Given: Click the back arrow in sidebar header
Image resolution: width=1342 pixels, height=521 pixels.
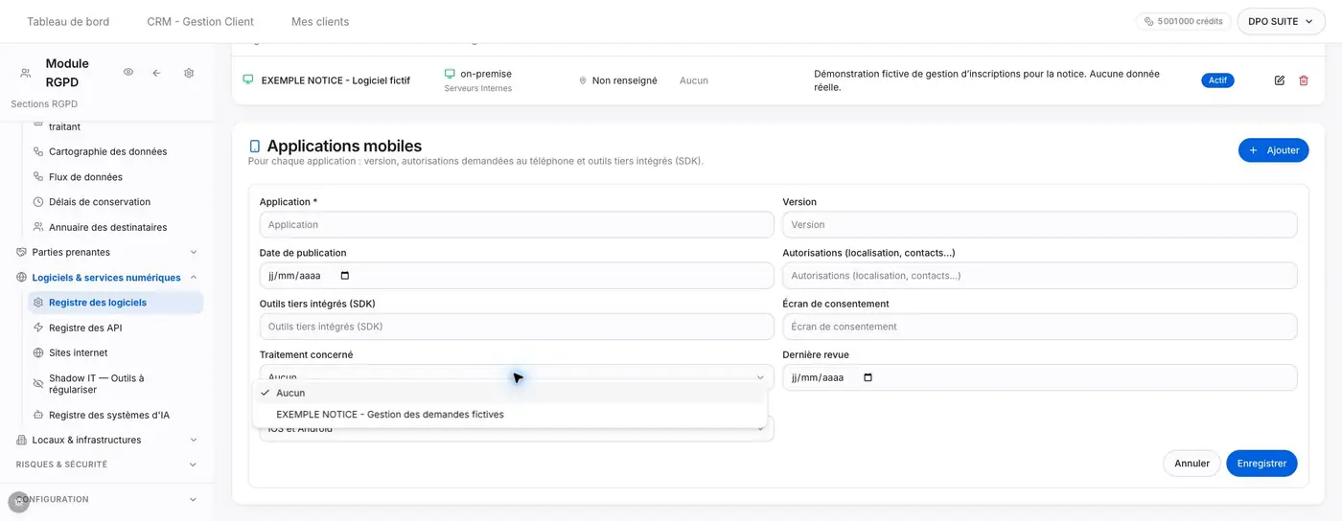Looking at the screenshot, I should (x=156, y=73).
